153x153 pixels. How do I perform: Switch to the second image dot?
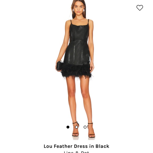77,127
